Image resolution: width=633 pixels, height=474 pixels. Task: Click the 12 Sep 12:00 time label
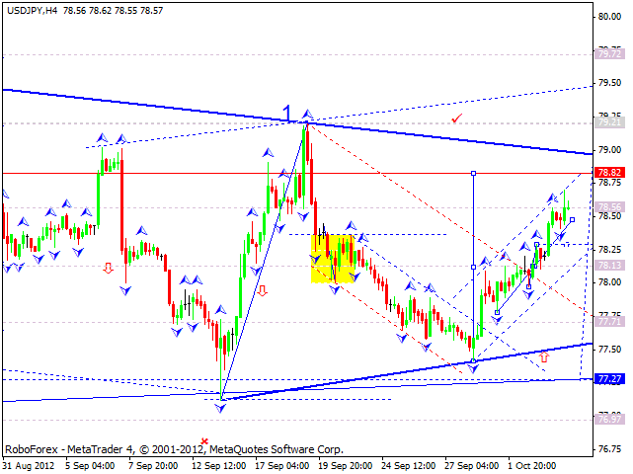coord(219,465)
